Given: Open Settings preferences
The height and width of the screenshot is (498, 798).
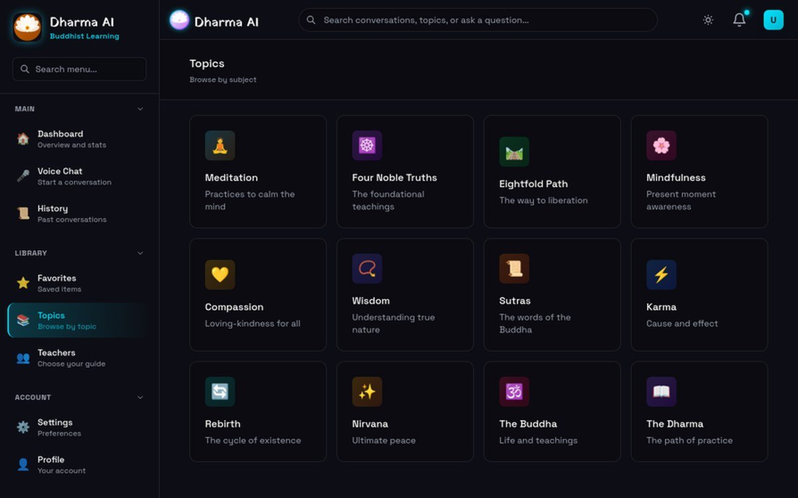Looking at the screenshot, I should click(x=79, y=427).
